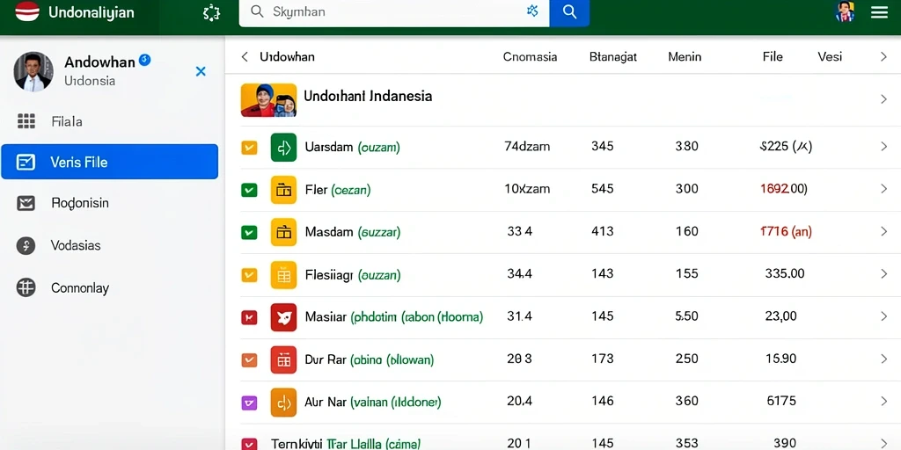Toggle the Dvr Rar row checkbox
This screenshot has width=901, height=450.
click(x=249, y=360)
